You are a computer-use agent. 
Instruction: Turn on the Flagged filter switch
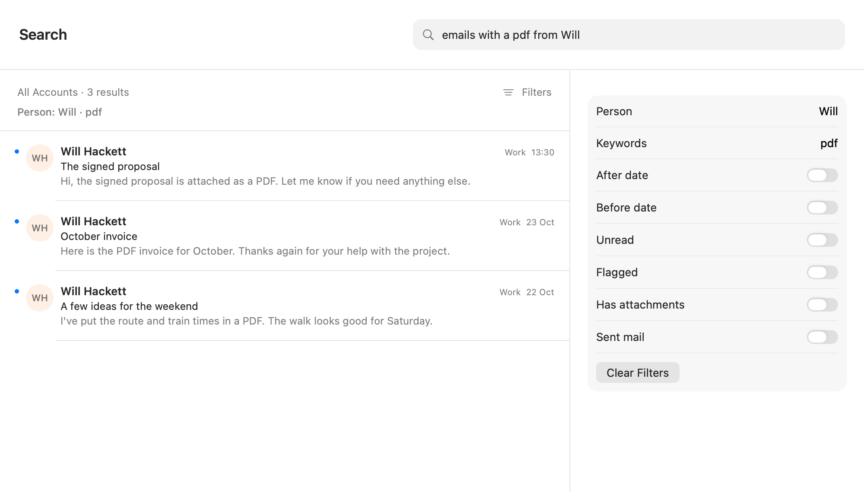(823, 272)
